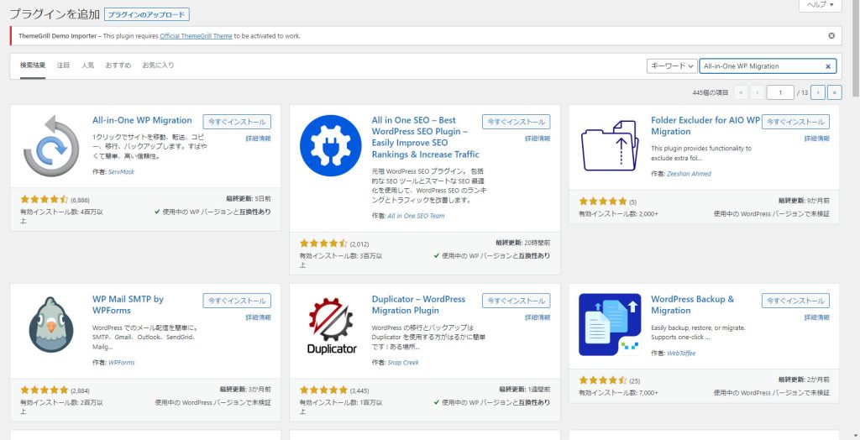
Task: Open the キーワード search type dropdown
Action: 672,65
